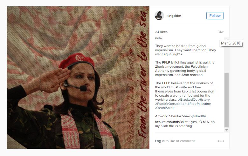Visit the @rikad0n artist profile
The image size is (248, 156).
[198, 116]
